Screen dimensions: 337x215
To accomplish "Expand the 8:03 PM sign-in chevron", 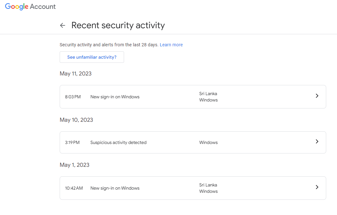I will pyautogui.click(x=317, y=96).
